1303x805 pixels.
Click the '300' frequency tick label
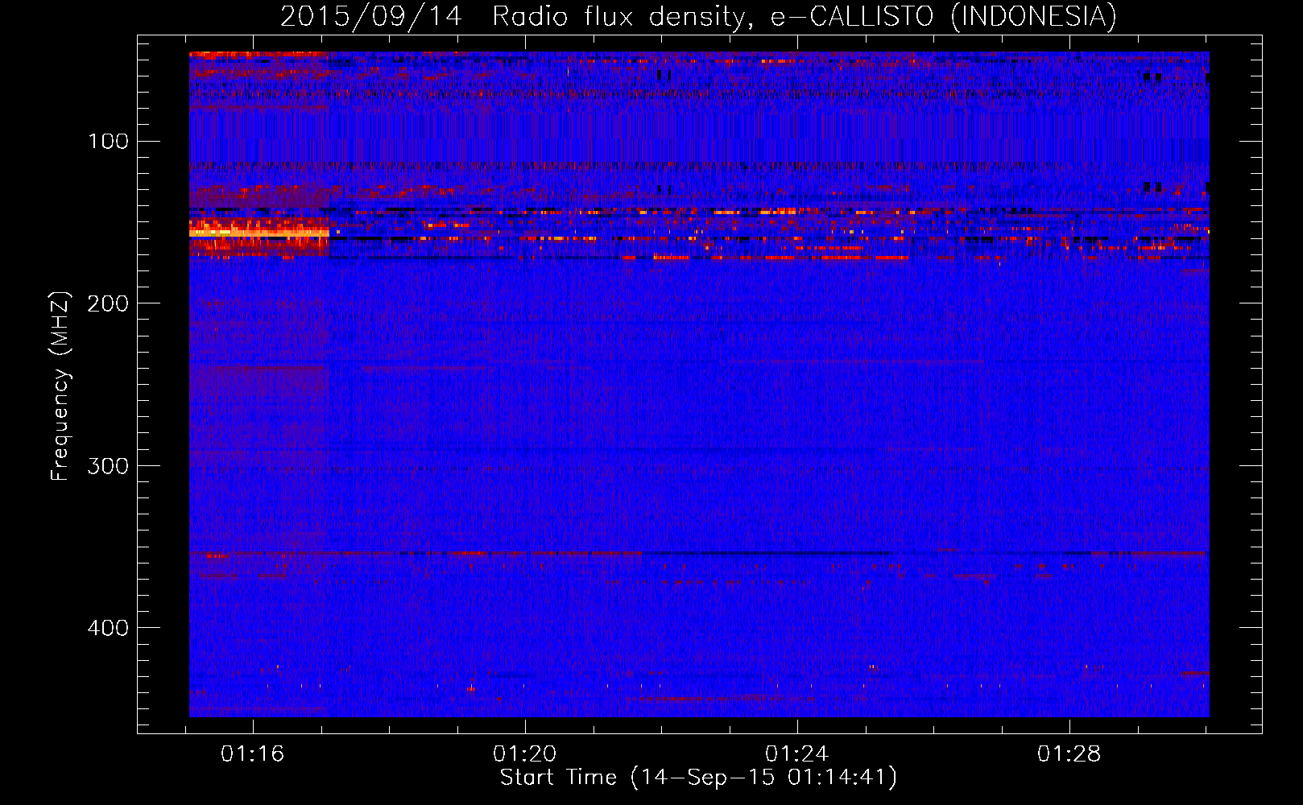[108, 466]
